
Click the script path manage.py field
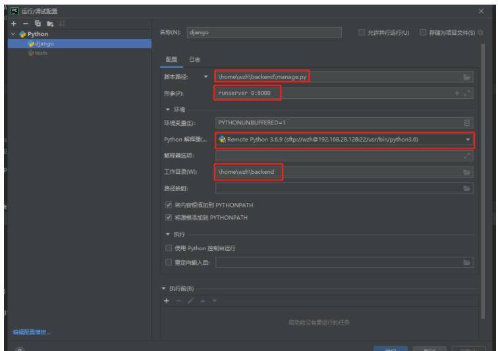tap(345, 77)
